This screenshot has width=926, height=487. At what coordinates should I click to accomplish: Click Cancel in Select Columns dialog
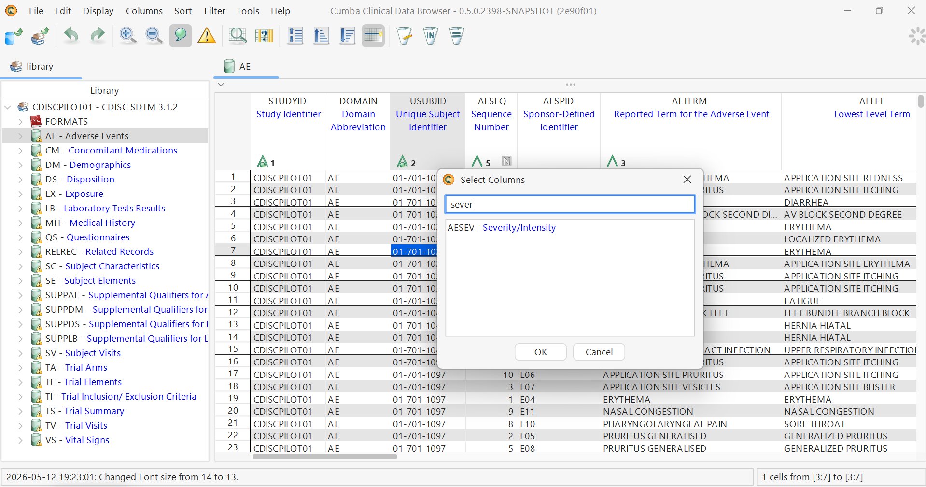[x=599, y=352]
